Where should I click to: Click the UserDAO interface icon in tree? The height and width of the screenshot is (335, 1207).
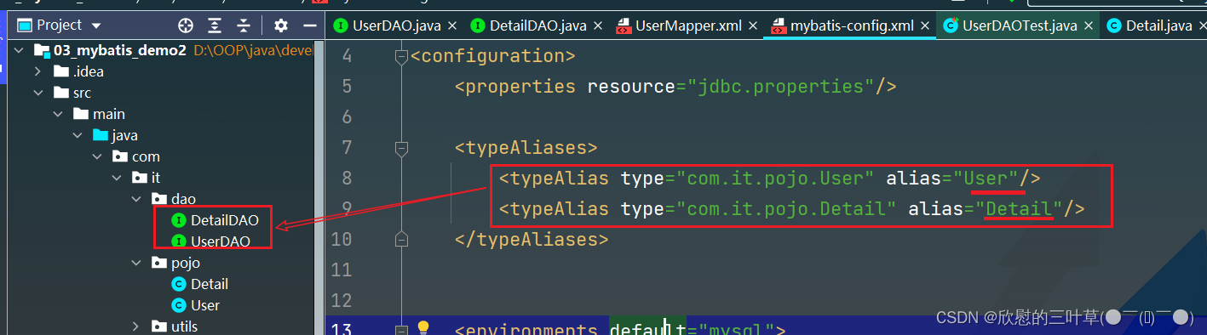pyautogui.click(x=178, y=241)
